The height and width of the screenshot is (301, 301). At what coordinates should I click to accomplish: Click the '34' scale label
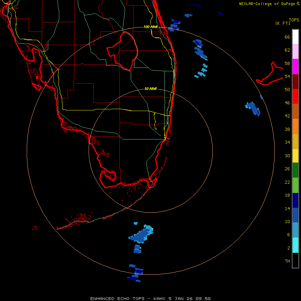pyautogui.click(x=287, y=142)
